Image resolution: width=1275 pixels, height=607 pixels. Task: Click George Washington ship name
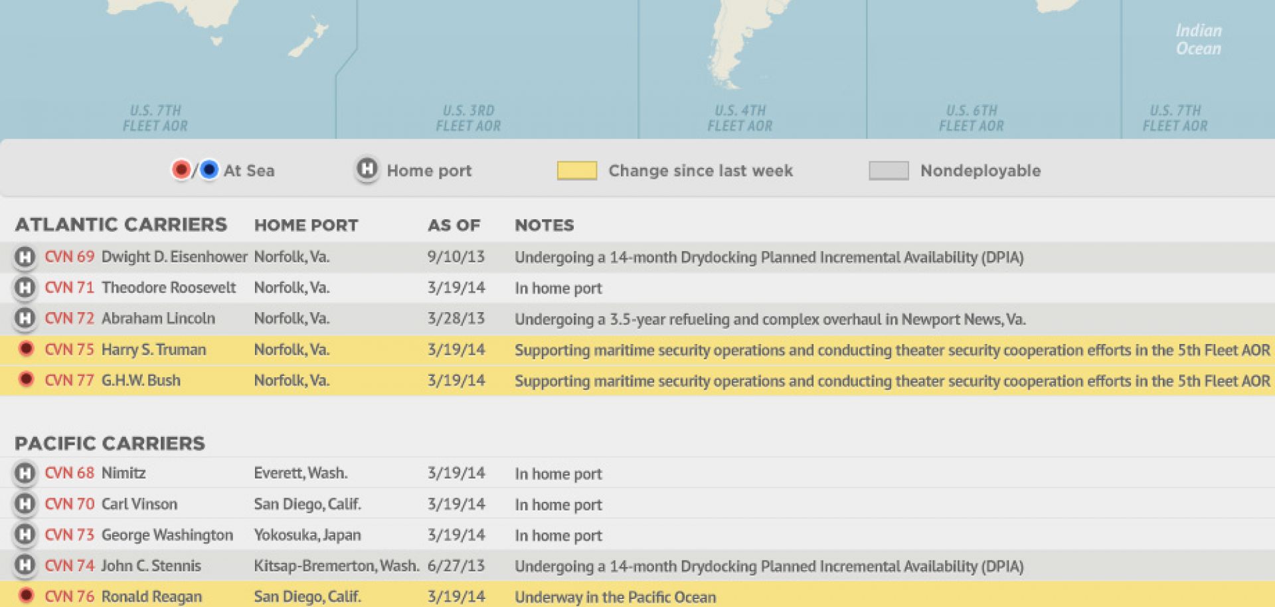pos(167,535)
